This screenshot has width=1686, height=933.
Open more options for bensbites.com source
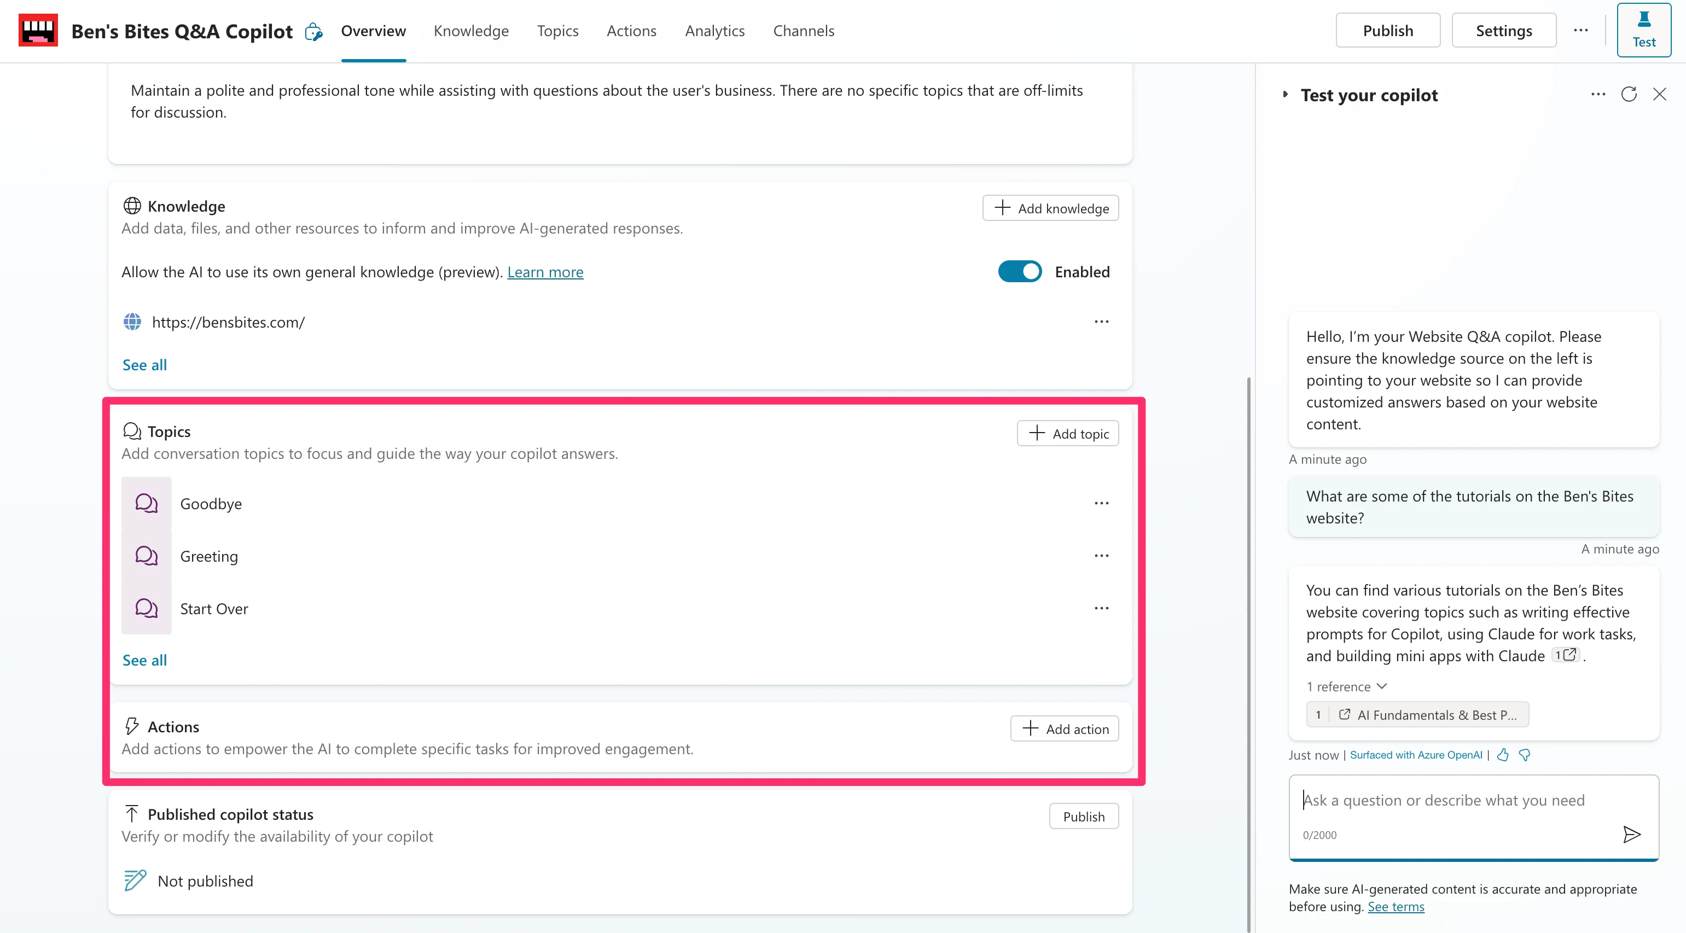click(x=1102, y=322)
